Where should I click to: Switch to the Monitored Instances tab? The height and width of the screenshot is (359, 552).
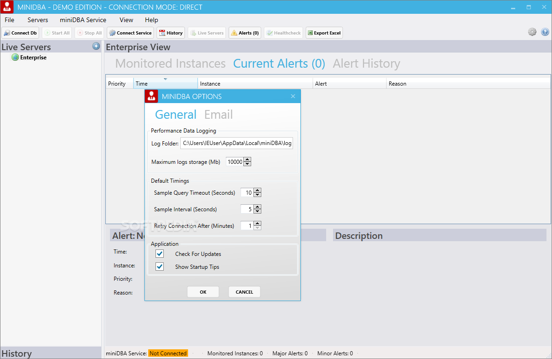point(170,64)
